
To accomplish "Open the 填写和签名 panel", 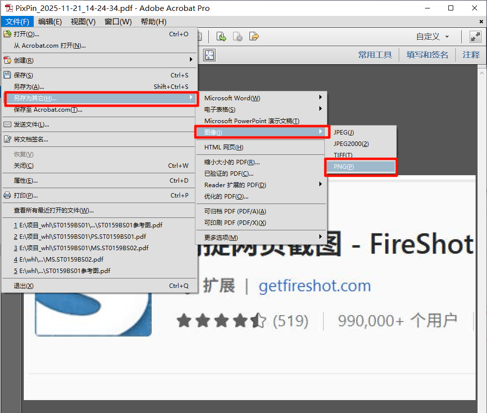I will [x=427, y=55].
